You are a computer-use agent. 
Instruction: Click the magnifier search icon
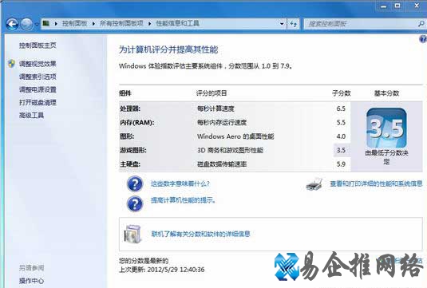[x=421, y=24]
